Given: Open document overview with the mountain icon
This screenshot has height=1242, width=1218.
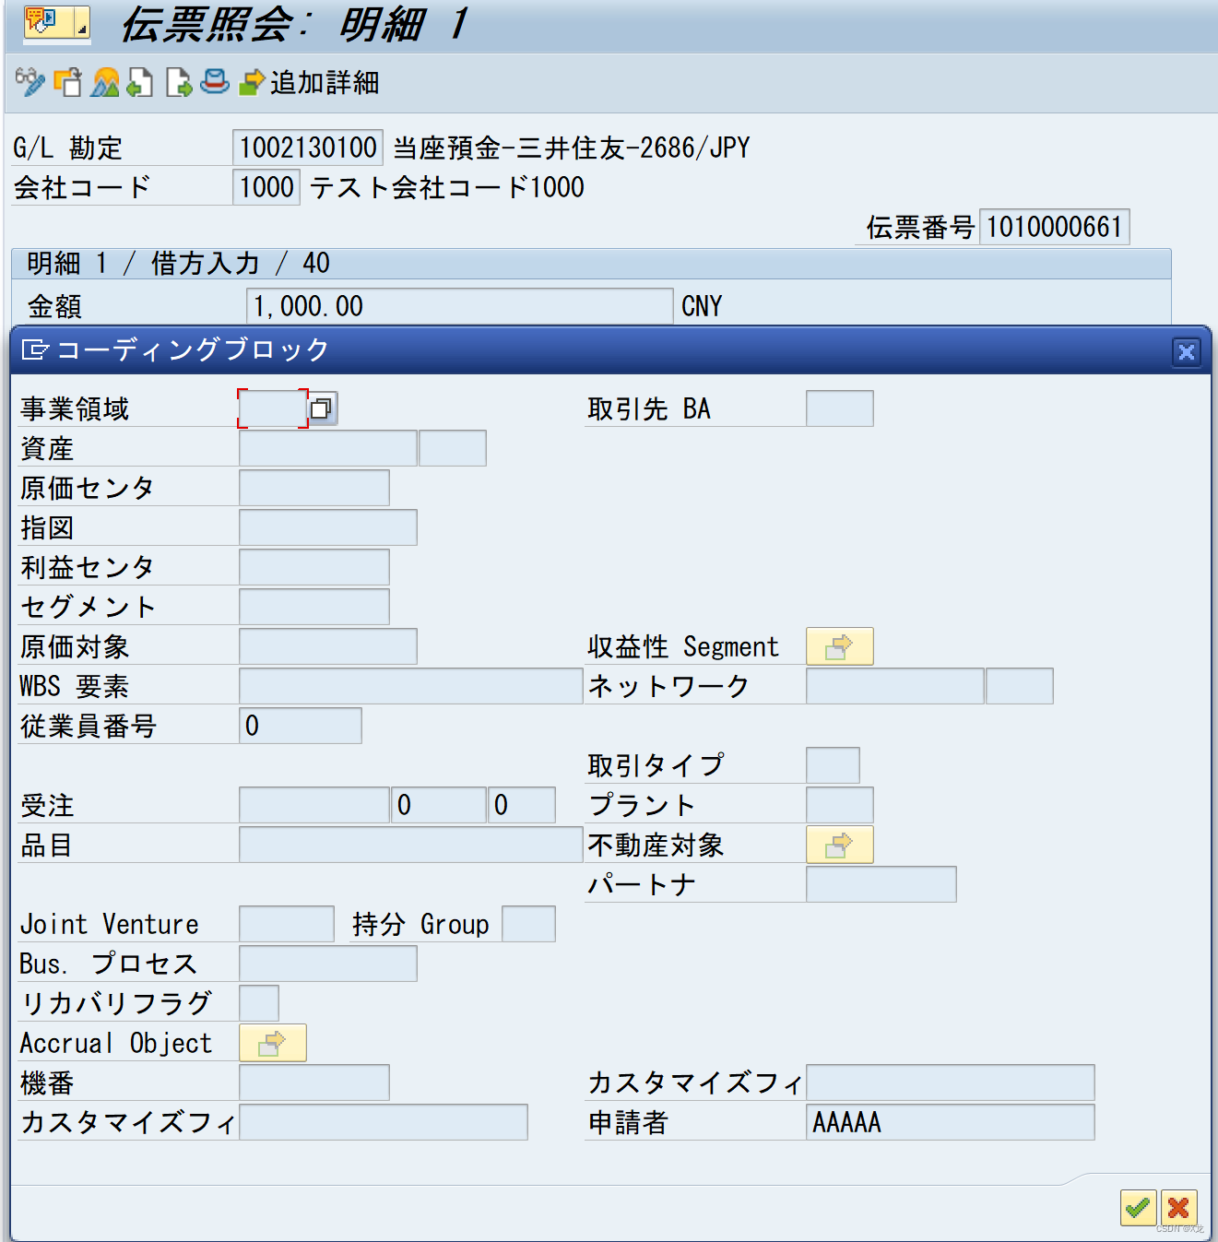Looking at the screenshot, I should [103, 83].
